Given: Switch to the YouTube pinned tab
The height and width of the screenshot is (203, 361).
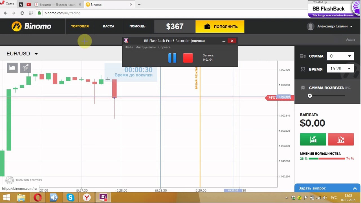Looking at the screenshot, I should (28, 5).
